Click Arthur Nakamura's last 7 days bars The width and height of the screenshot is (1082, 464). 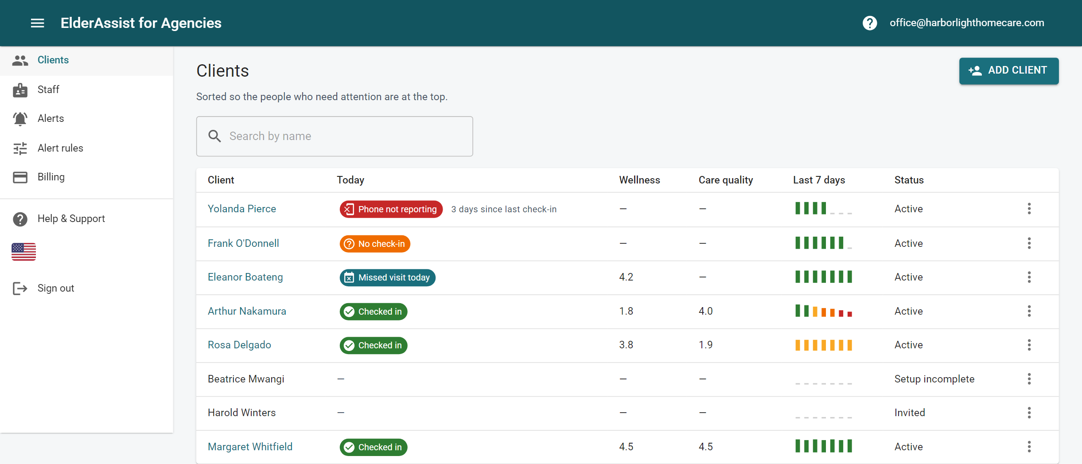coord(823,311)
